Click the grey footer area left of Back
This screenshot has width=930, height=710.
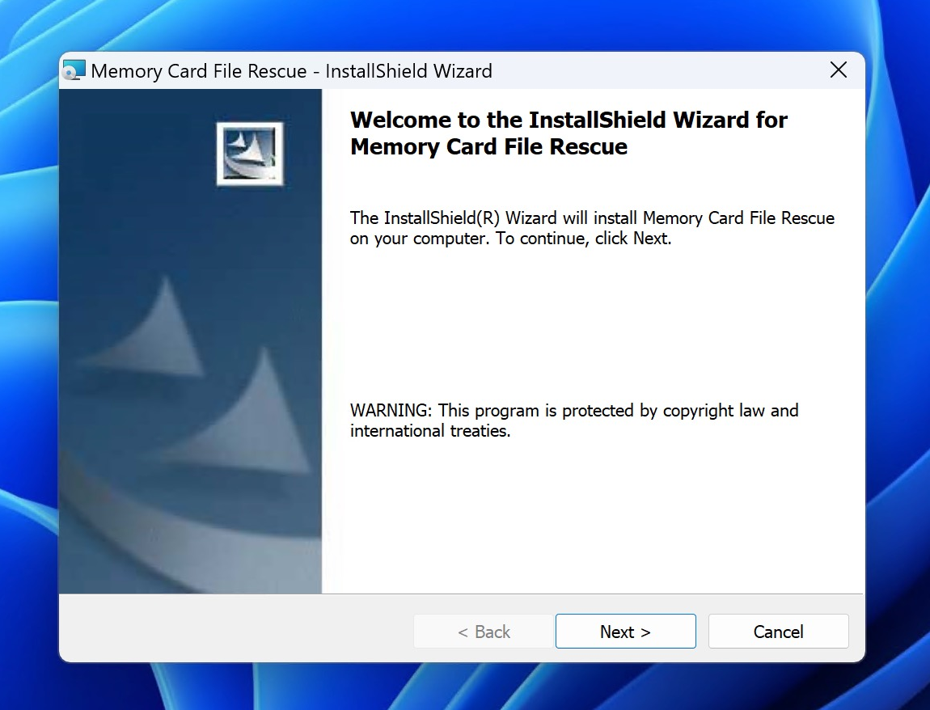235,631
